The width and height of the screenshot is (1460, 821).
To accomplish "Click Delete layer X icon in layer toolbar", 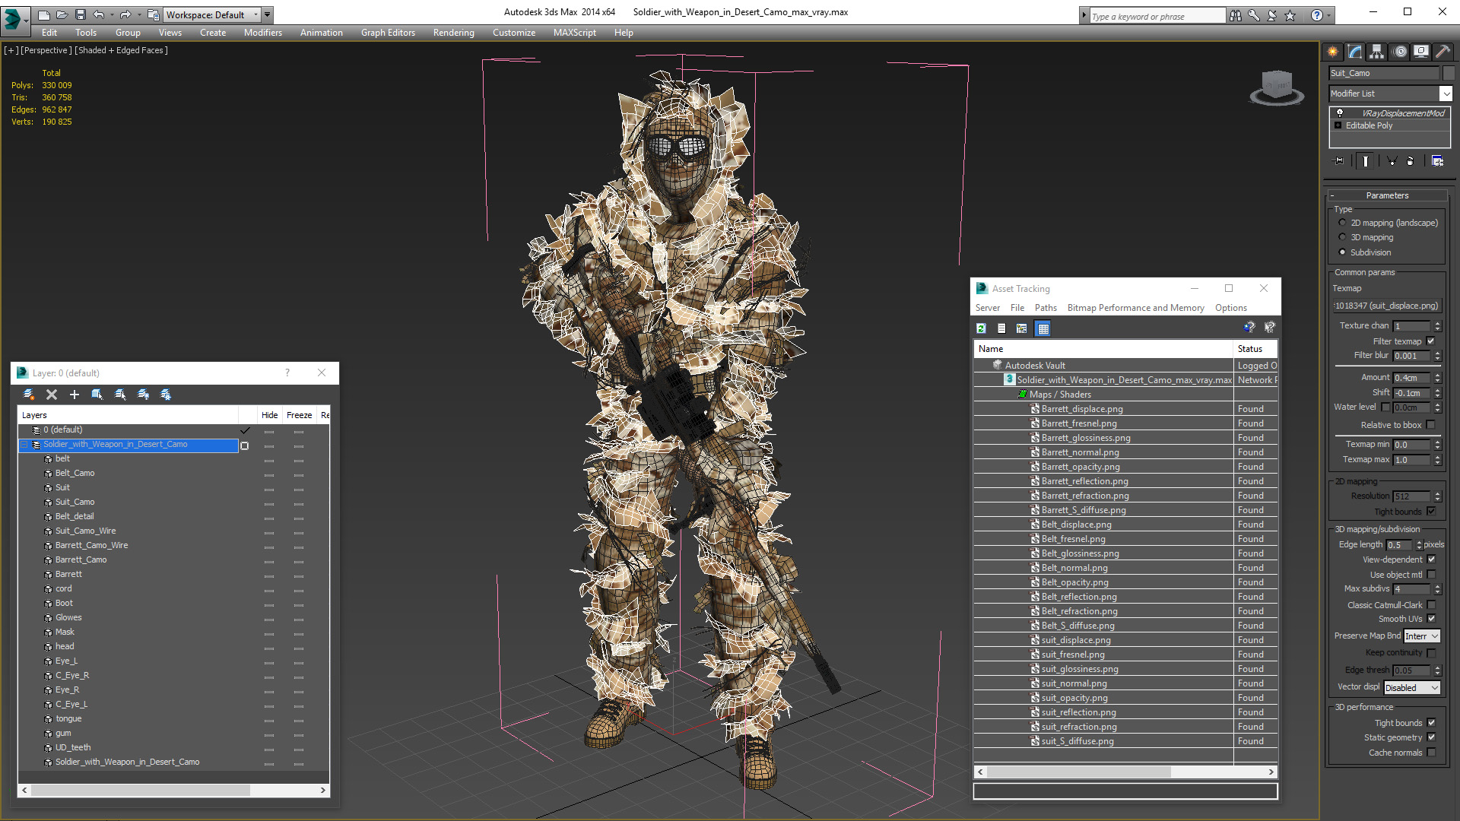I will pyautogui.click(x=52, y=395).
